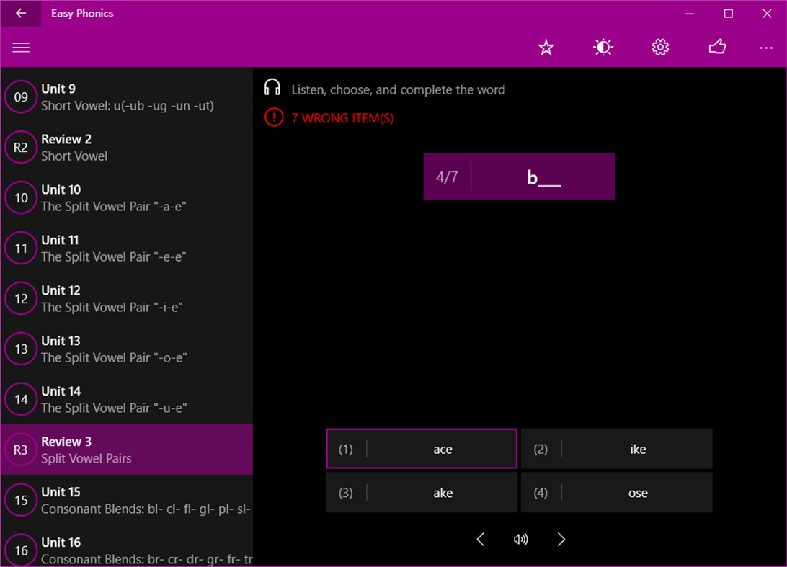Click the star favorite icon
The height and width of the screenshot is (567, 787).
pos(546,47)
